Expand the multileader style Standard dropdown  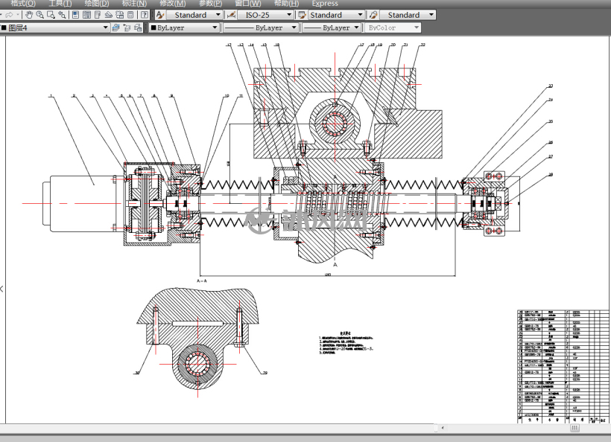pyautogui.click(x=408, y=15)
